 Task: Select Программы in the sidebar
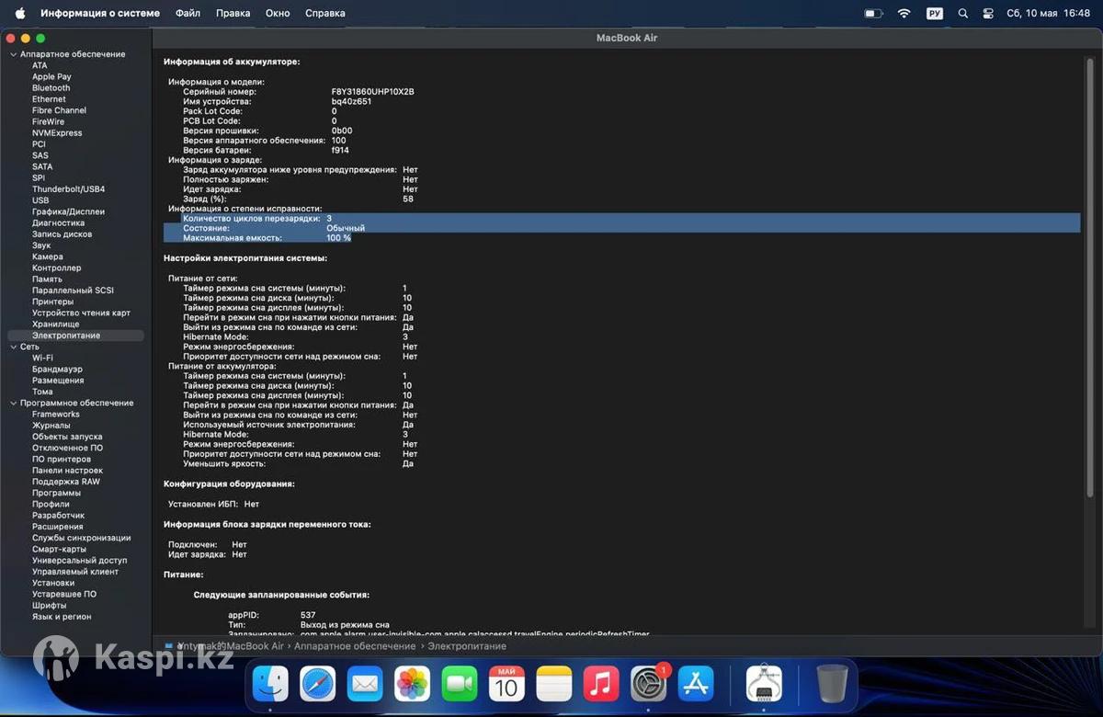click(x=56, y=493)
